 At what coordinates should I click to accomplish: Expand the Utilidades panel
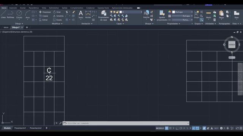click(210, 24)
